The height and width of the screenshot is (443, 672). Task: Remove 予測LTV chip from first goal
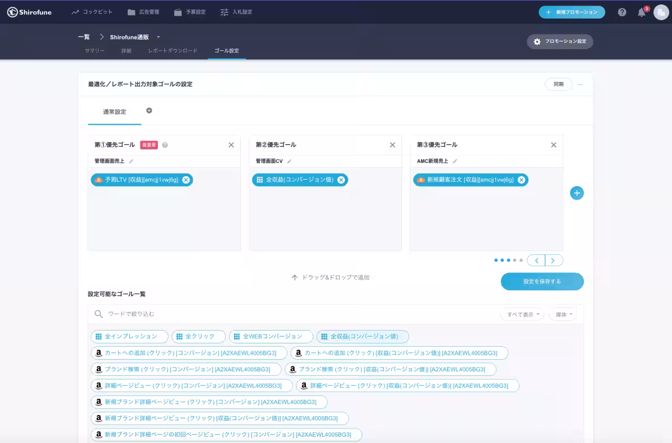point(186,180)
